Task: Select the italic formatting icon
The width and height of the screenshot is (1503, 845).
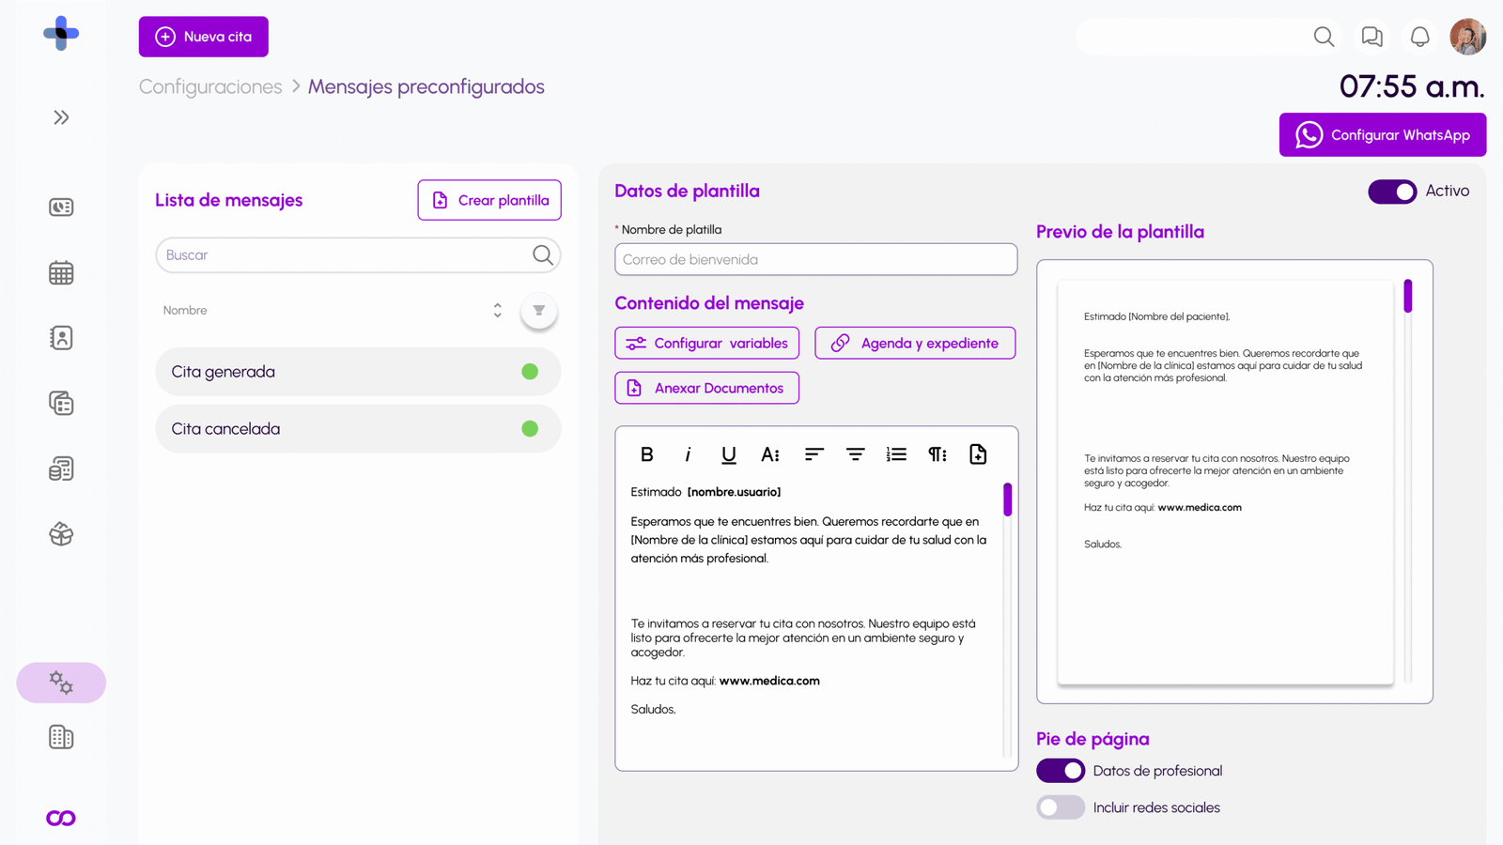Action: [x=688, y=454]
